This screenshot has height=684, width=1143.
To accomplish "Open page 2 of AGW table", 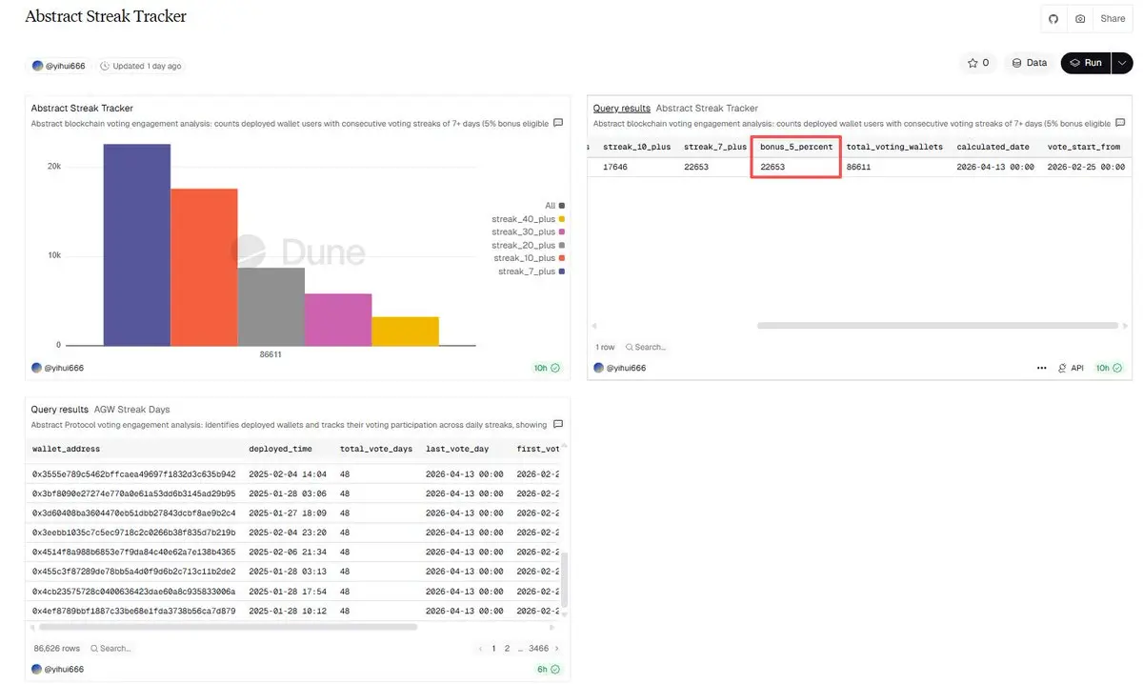I will pos(507,649).
